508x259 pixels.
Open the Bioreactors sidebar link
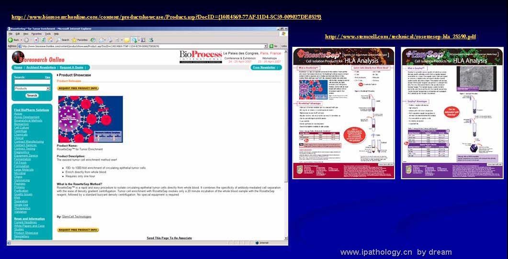pyautogui.click(x=22, y=124)
